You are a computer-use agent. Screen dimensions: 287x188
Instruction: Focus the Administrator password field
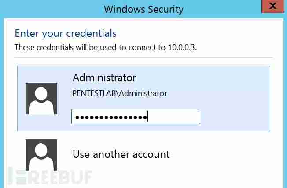point(136,117)
